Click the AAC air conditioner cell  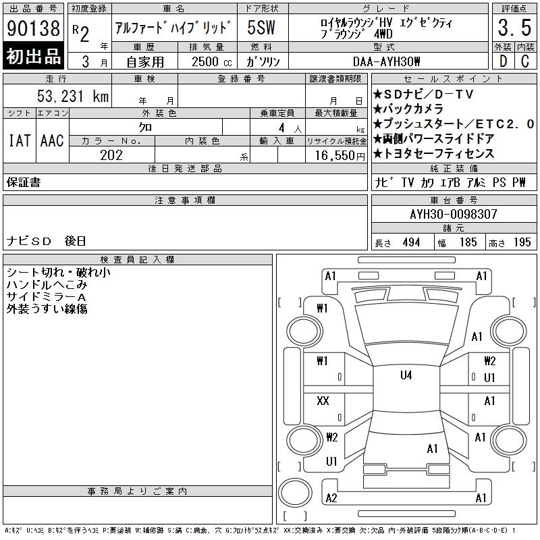(52, 140)
